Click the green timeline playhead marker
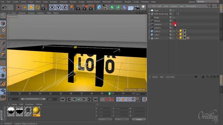The height and width of the screenshot is (125, 223). (109, 93)
